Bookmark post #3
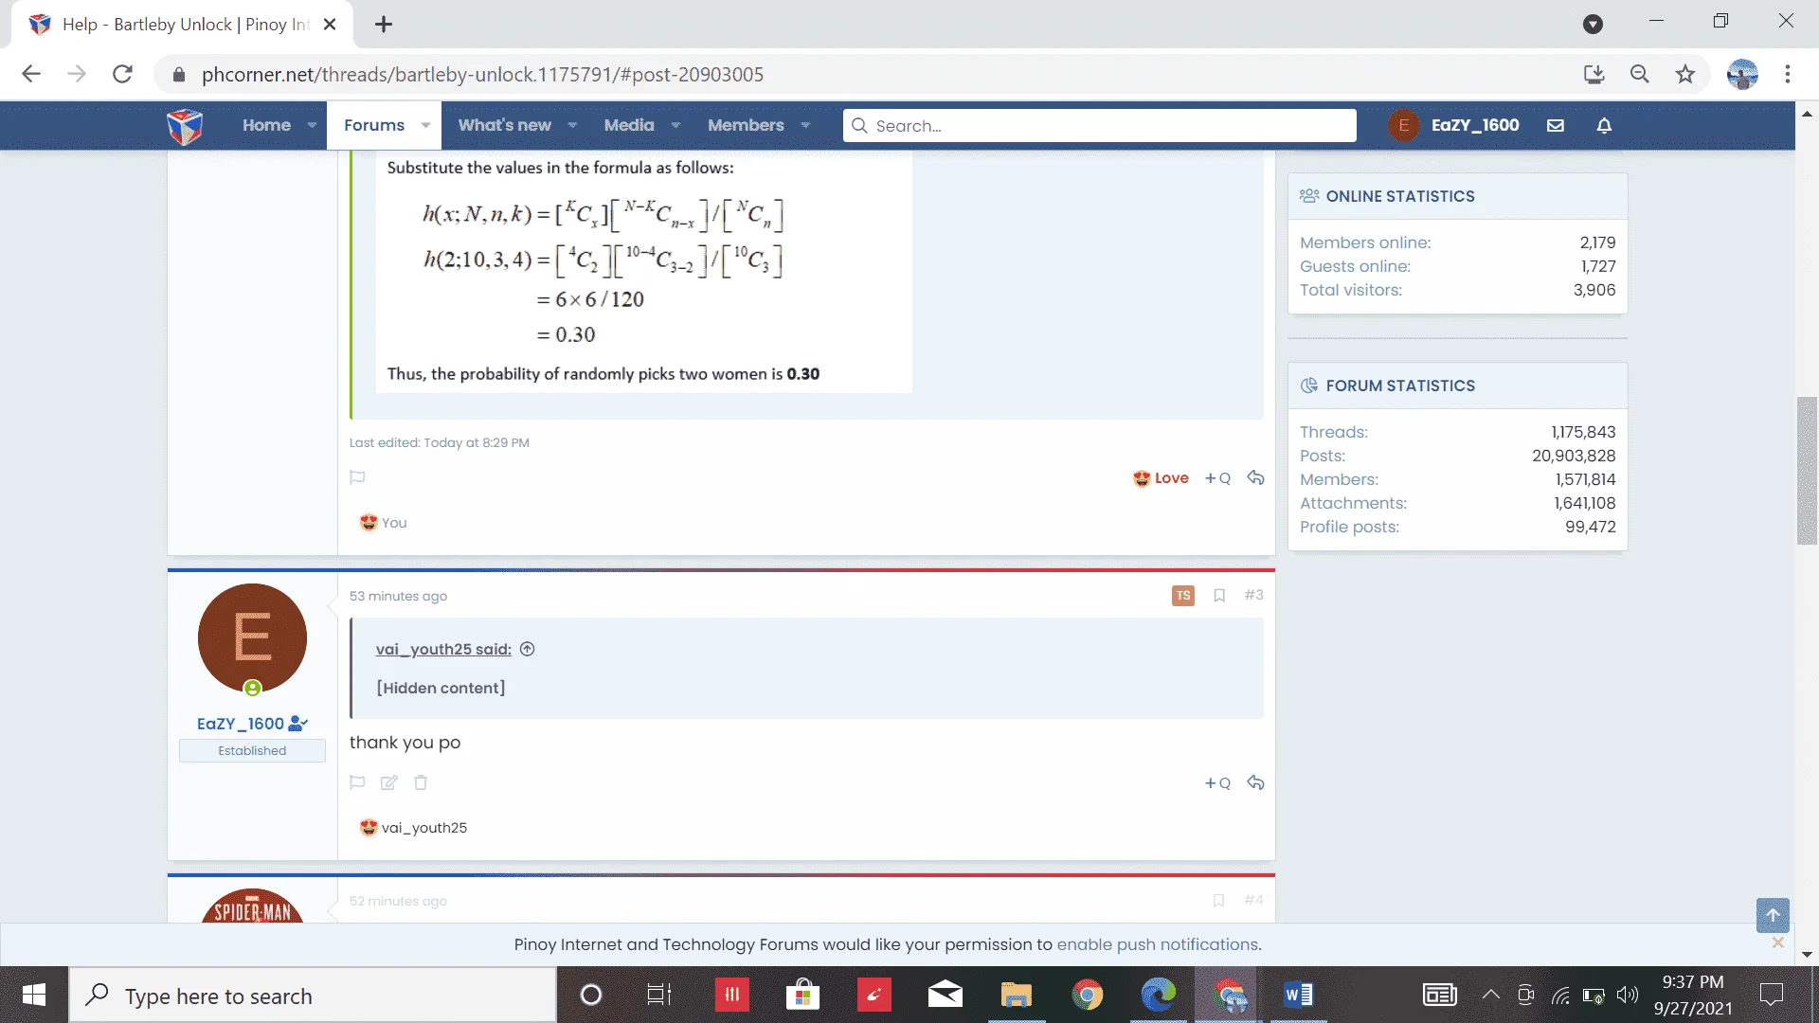Viewport: 1819px width, 1023px height. pyautogui.click(x=1219, y=596)
